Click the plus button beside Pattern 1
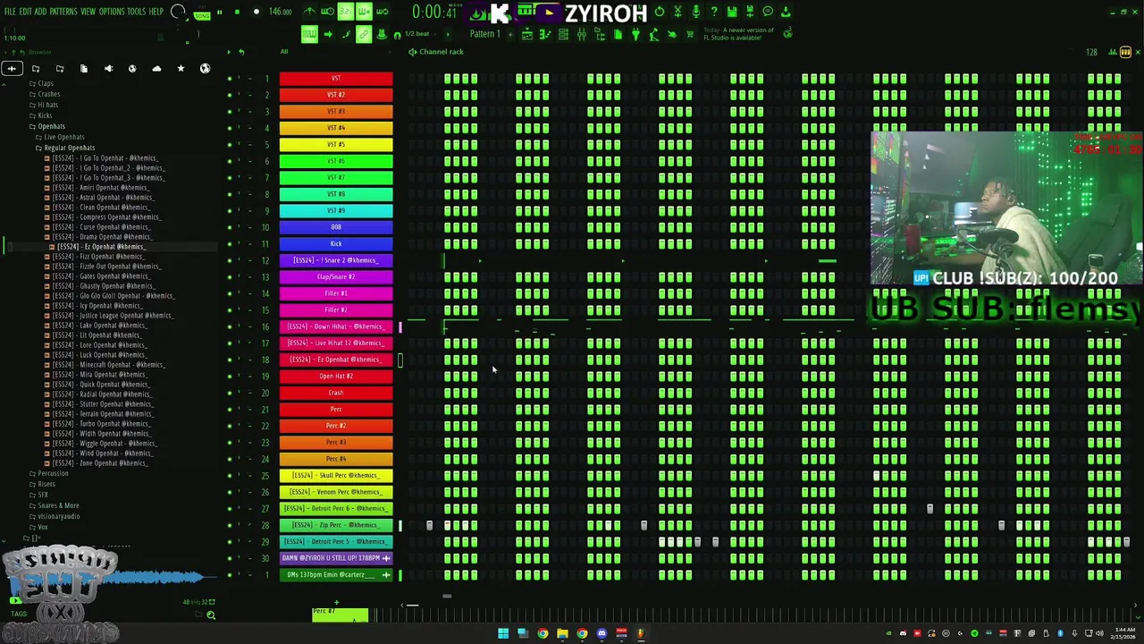Image resolution: width=1144 pixels, height=644 pixels. point(510,35)
